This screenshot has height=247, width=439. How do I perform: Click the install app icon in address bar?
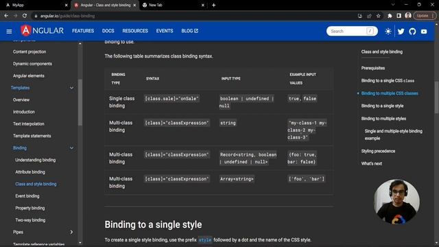click(359, 16)
